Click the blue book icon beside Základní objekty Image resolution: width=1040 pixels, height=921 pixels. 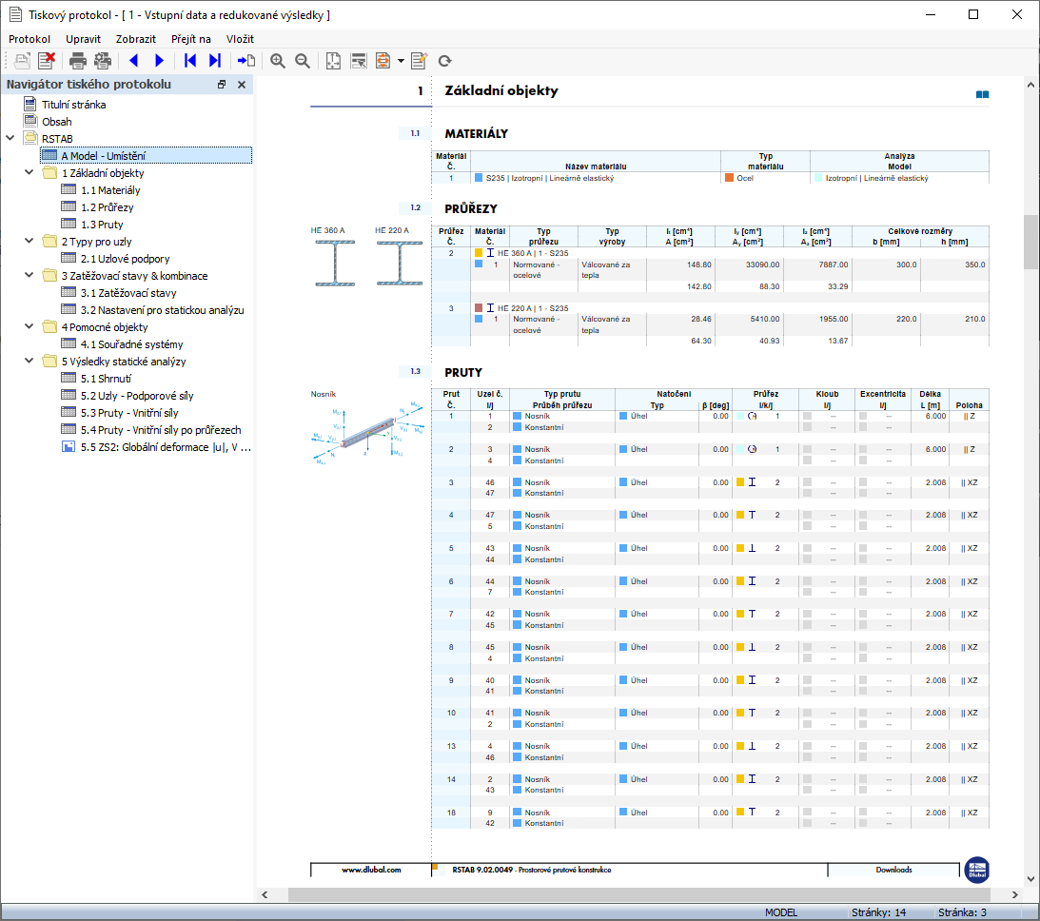coord(982,94)
